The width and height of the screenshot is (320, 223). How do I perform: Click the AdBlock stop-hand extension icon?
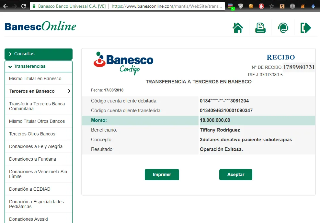tap(261, 6)
